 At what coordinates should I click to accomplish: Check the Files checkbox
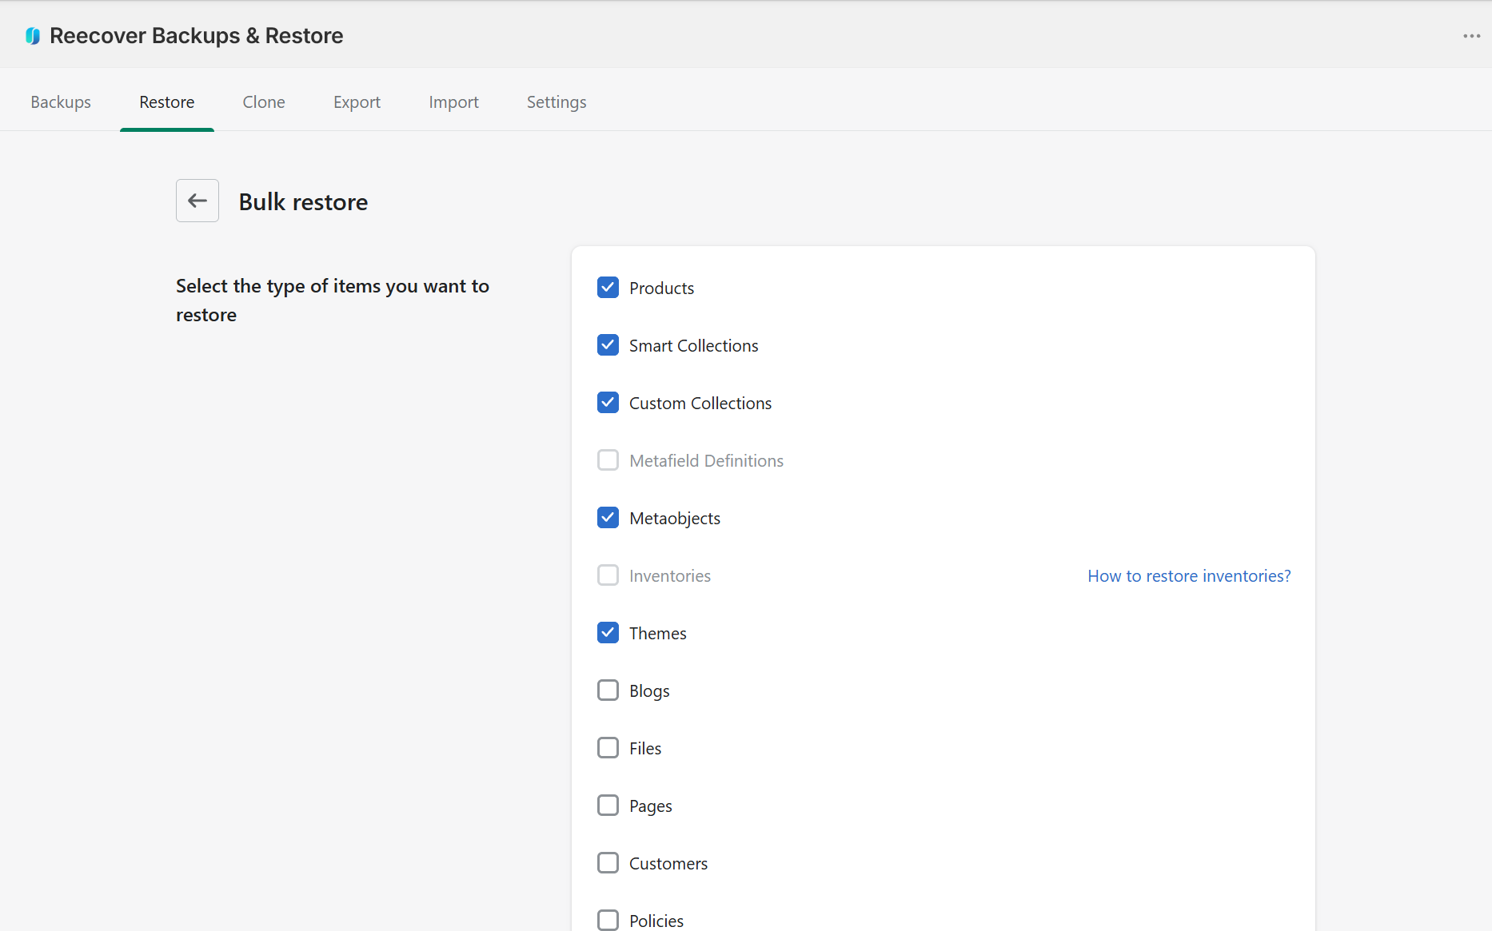pos(608,748)
